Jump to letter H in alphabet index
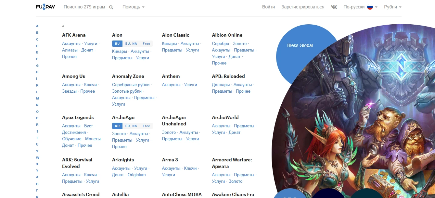The height and width of the screenshot is (198, 435). (37, 72)
